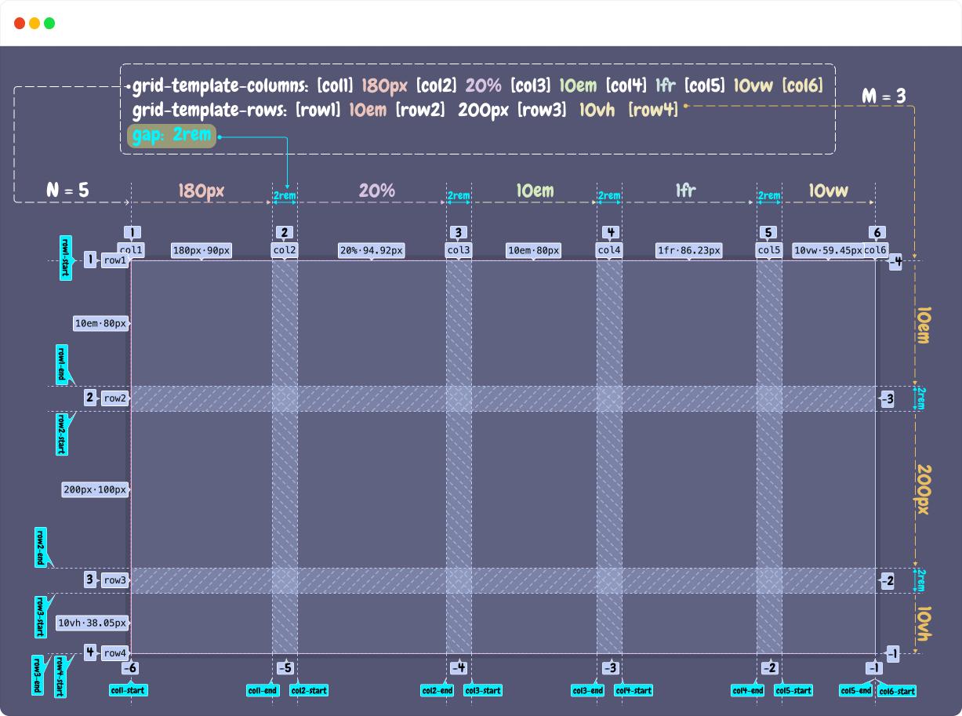Click the "10vw" value in the columns declaration
This screenshot has height=716, width=962.
tap(754, 85)
